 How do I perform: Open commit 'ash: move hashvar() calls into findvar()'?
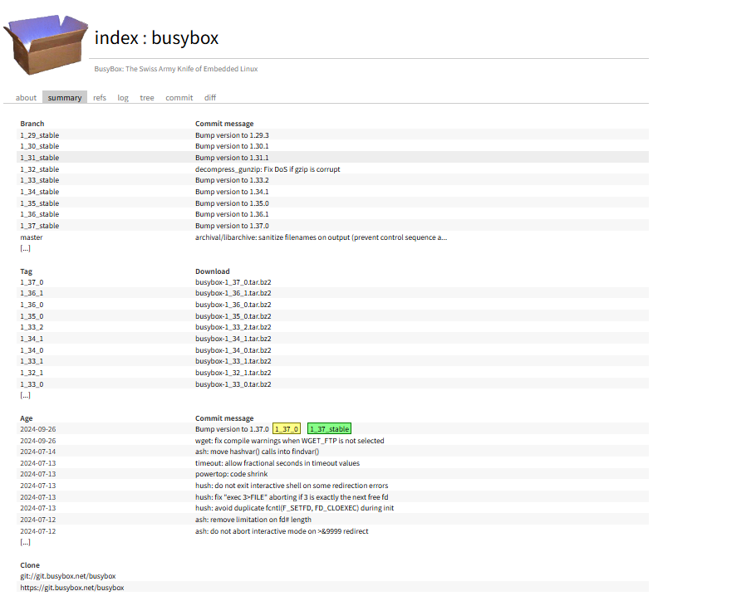pos(257,452)
